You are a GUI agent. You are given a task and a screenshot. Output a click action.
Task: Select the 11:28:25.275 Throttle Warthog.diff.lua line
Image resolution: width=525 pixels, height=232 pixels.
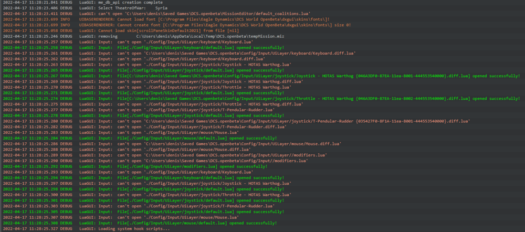point(153,104)
